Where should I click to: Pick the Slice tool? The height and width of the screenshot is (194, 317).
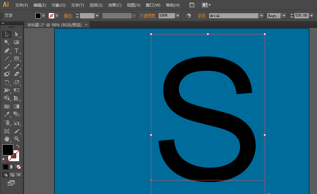coord(17,131)
